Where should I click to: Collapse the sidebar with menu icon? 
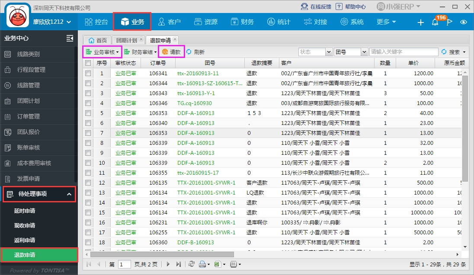pyautogui.click(x=70, y=38)
